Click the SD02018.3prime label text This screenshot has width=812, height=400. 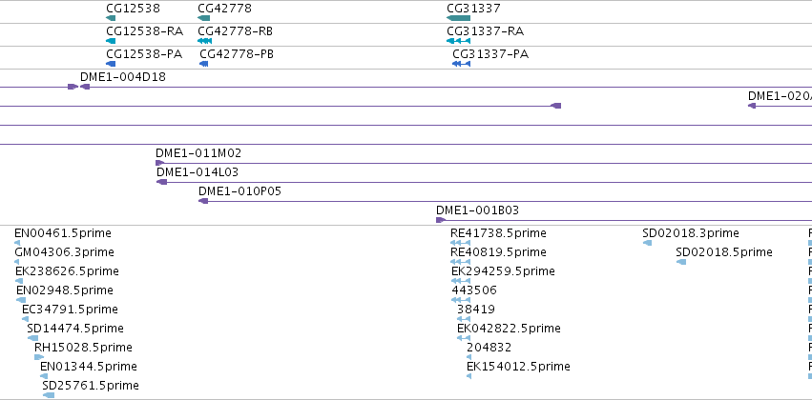point(691,233)
